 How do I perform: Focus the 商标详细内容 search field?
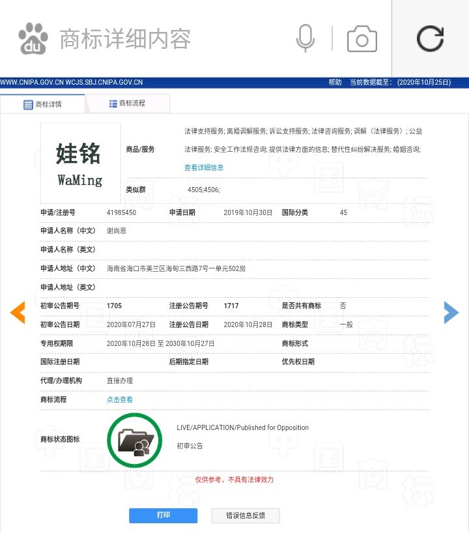tap(125, 38)
